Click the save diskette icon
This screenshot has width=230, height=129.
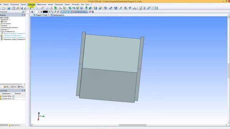pyautogui.click(x=22, y=8)
